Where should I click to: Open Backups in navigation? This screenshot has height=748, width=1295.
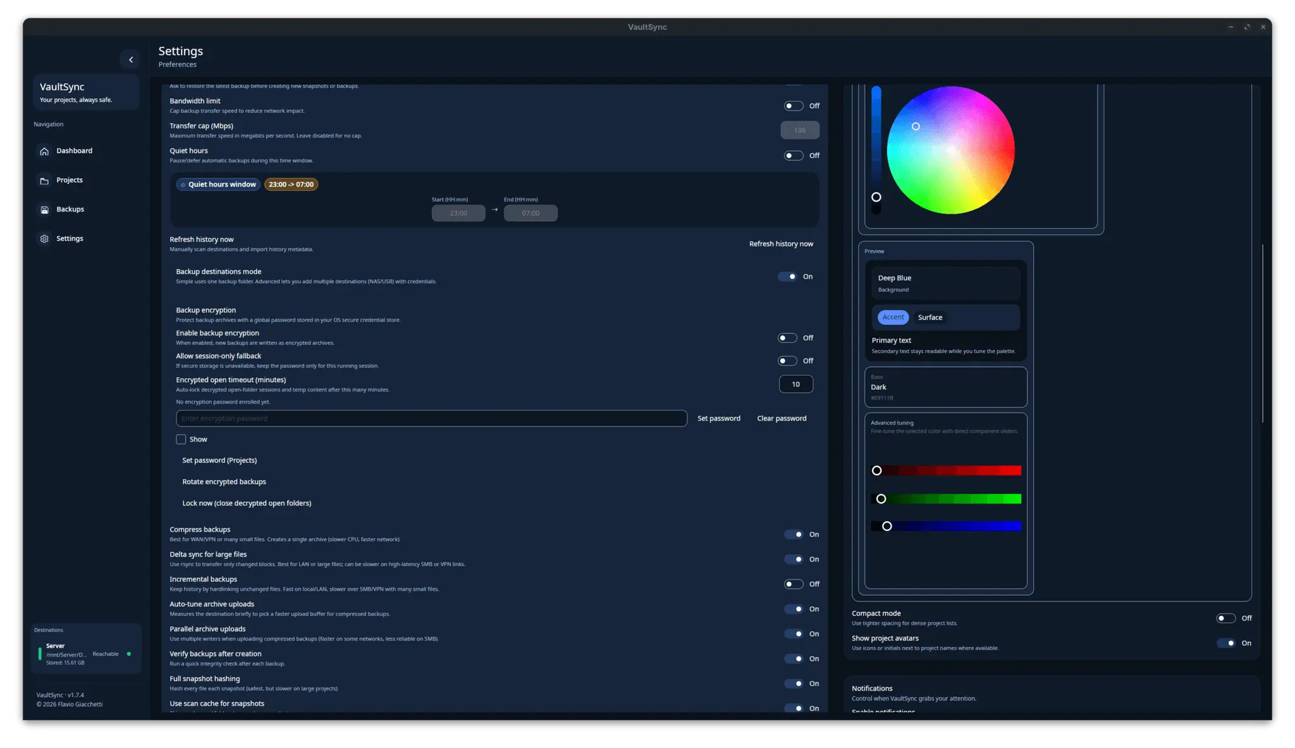tap(70, 209)
